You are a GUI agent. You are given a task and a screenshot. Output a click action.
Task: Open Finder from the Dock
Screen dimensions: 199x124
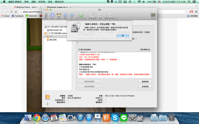point(28,118)
